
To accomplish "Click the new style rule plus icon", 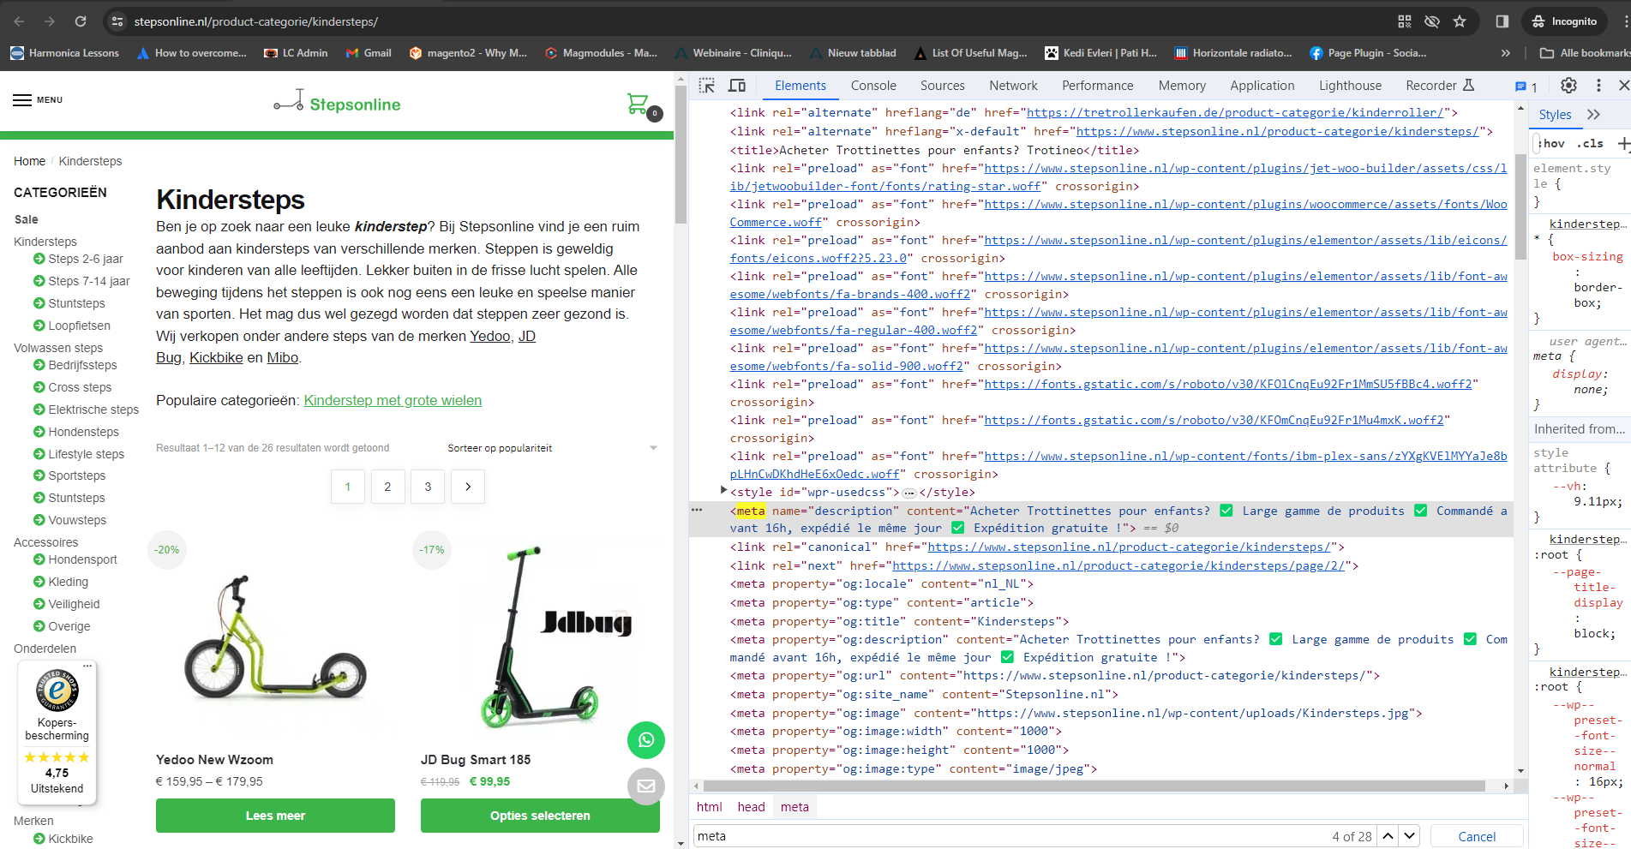I will (1623, 143).
